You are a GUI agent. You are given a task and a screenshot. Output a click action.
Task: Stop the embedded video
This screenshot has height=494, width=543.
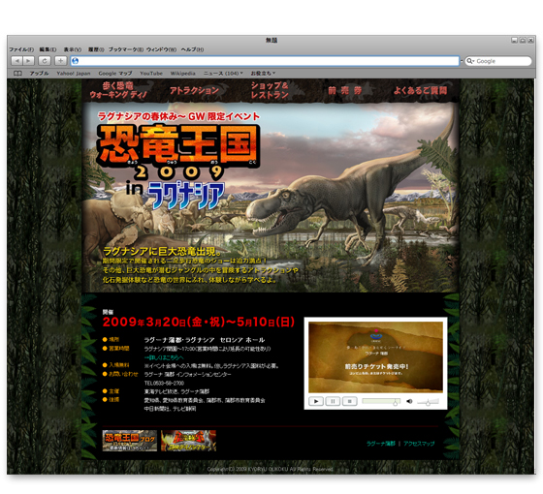[x=350, y=401]
